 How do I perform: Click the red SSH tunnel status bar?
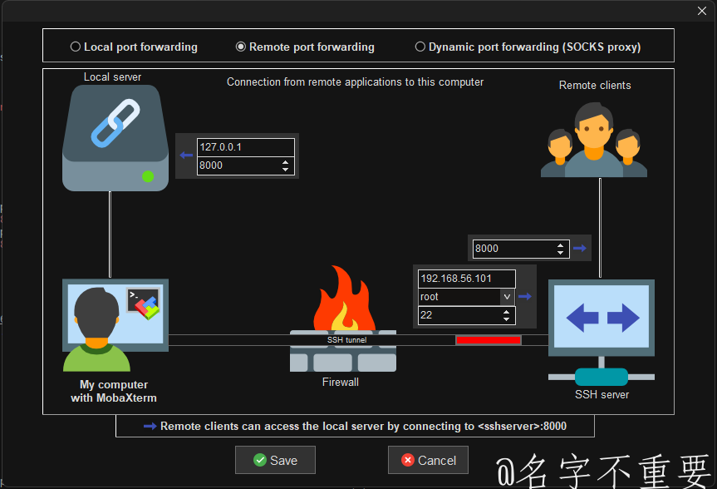coord(489,340)
